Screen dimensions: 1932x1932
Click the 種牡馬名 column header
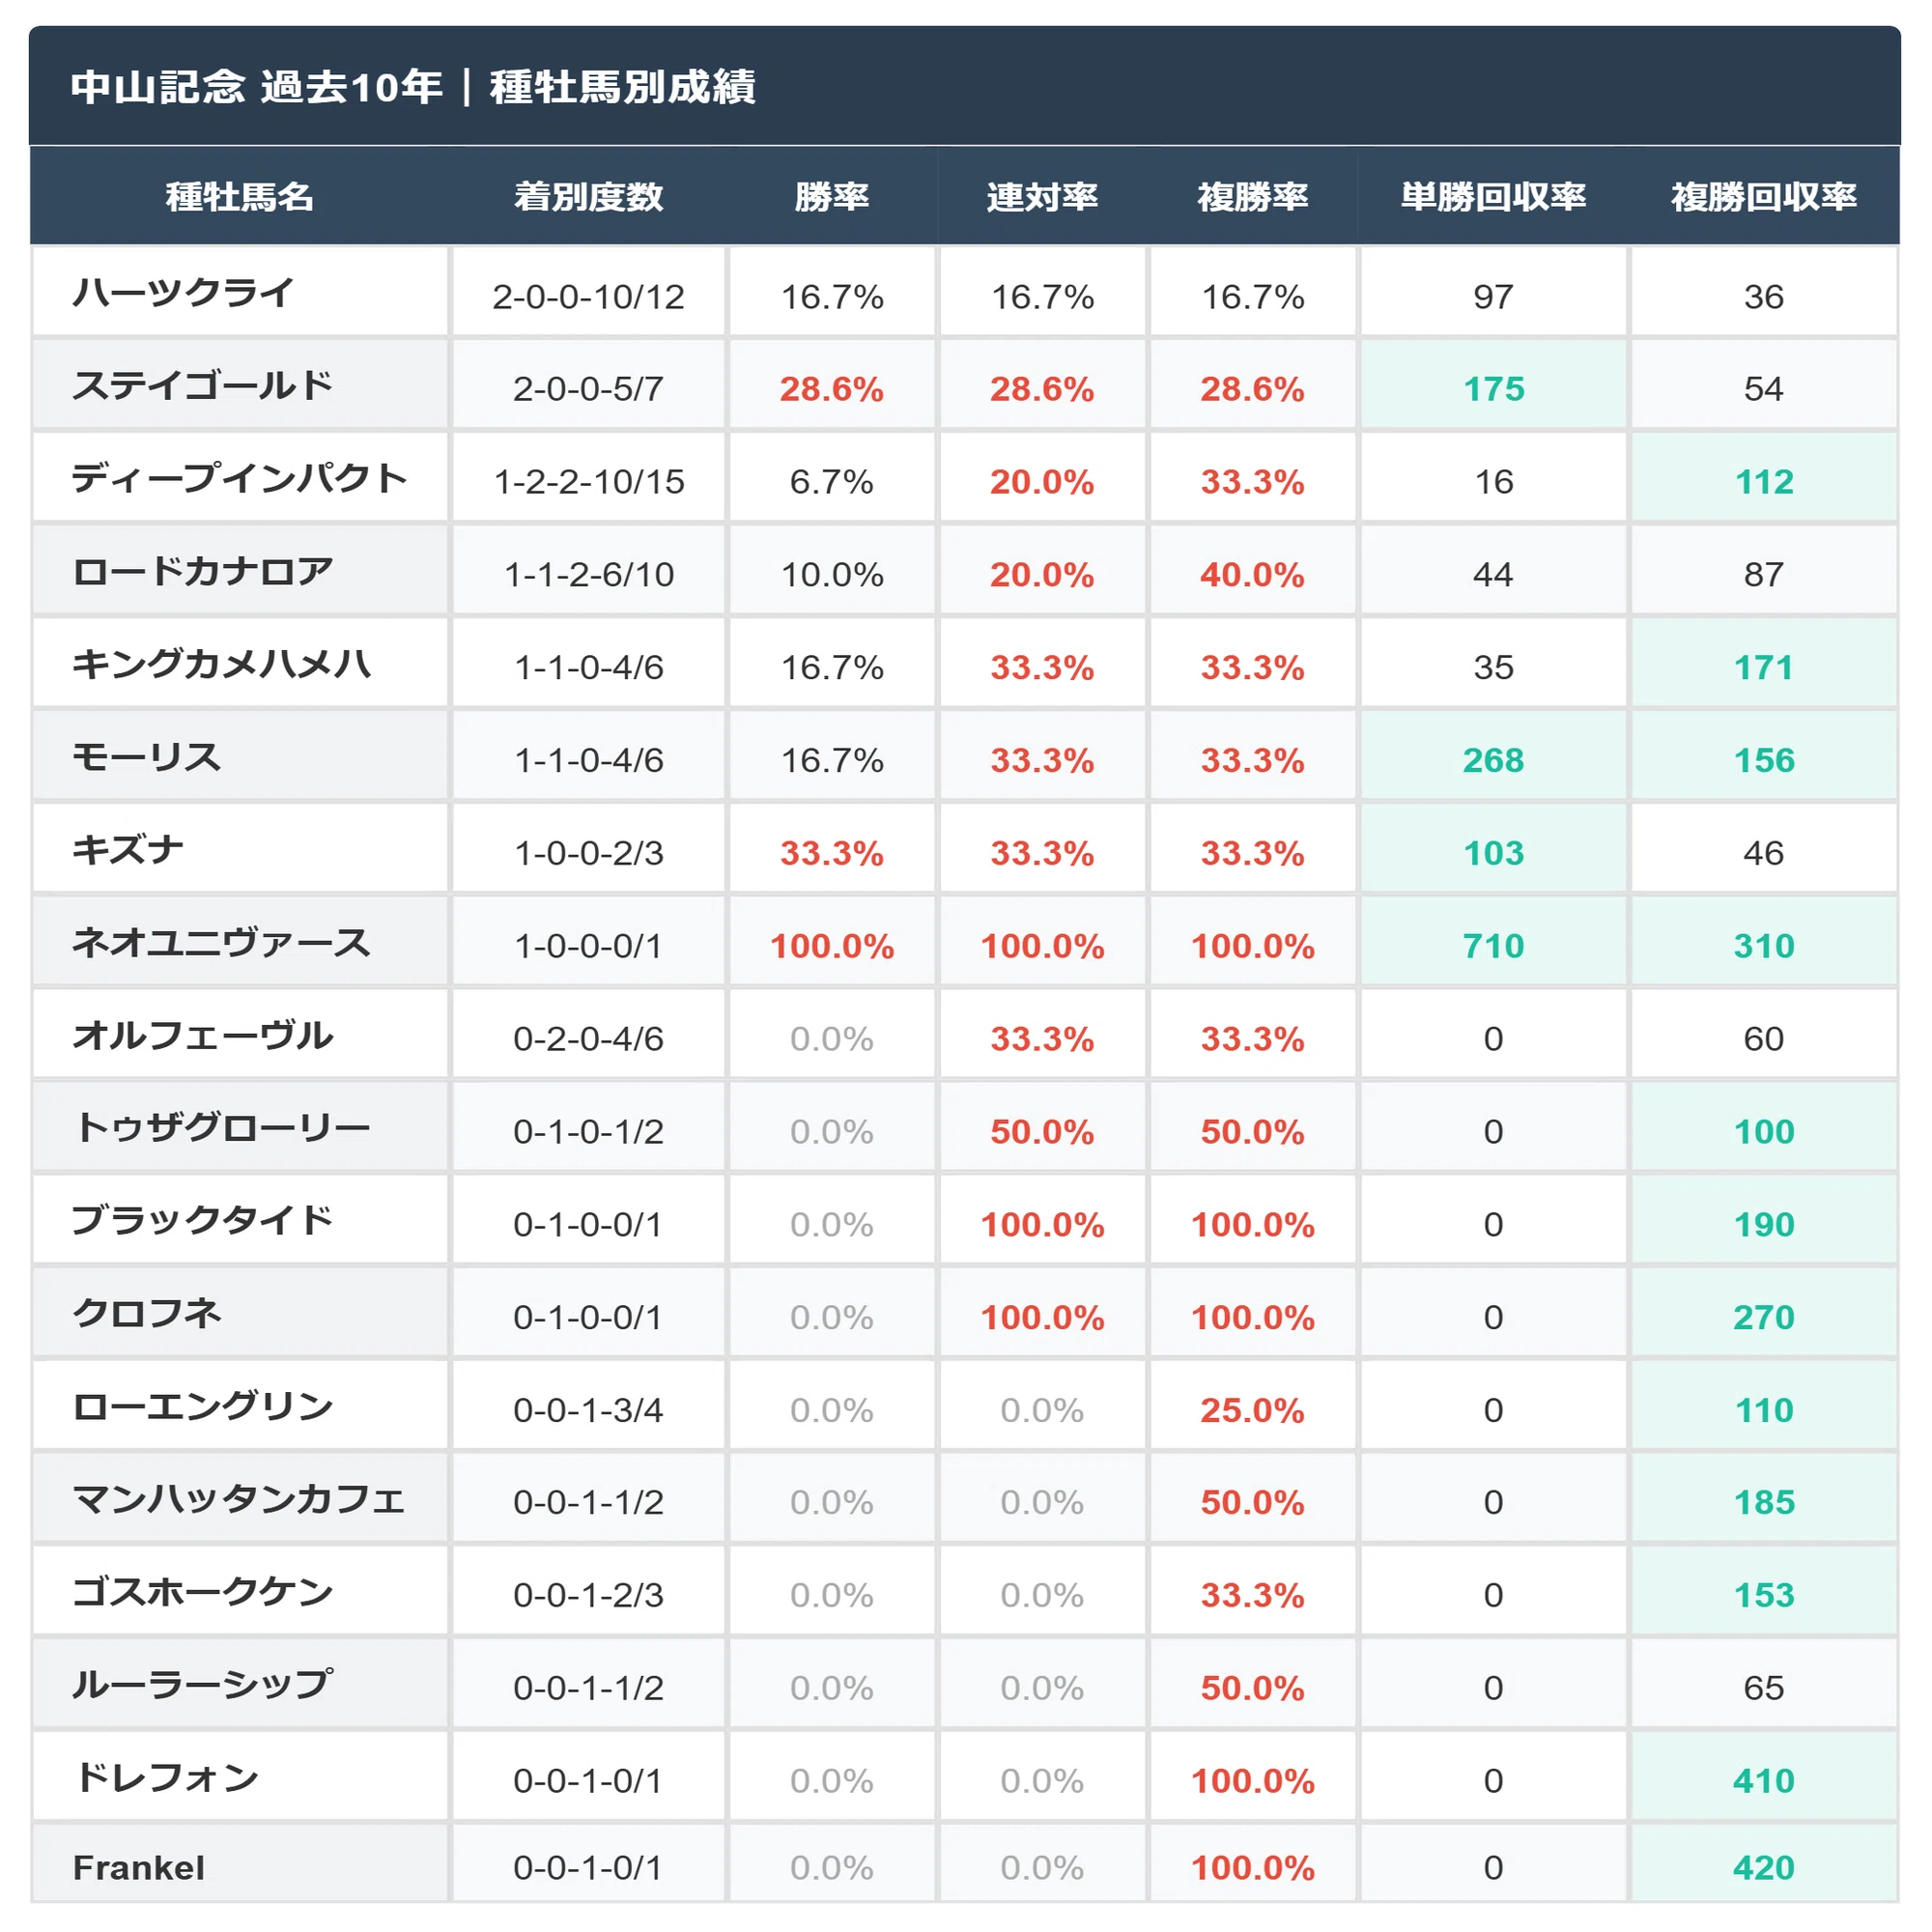pos(240,196)
